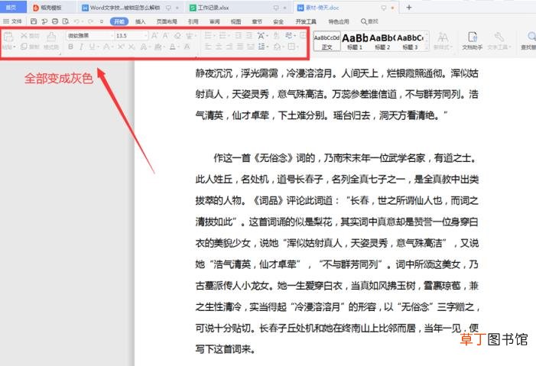536x366 pixels.
Task: Toggle Italic formatting button
Action: (x=81, y=47)
